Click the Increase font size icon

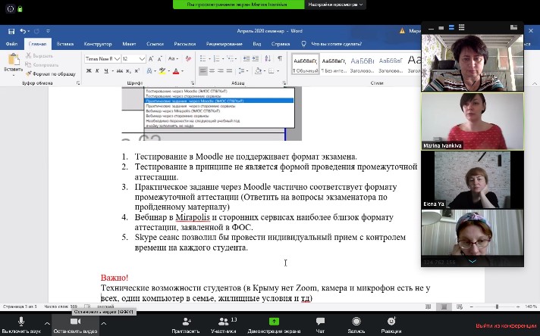[151, 59]
